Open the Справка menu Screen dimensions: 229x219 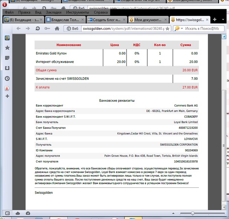101,12
